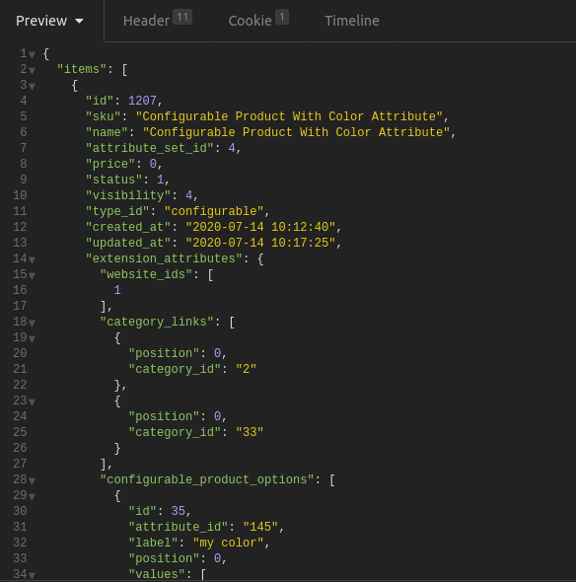Viewport: 576px width, 582px height.
Task: Click the "configurable" type_id value
Action: 214,211
